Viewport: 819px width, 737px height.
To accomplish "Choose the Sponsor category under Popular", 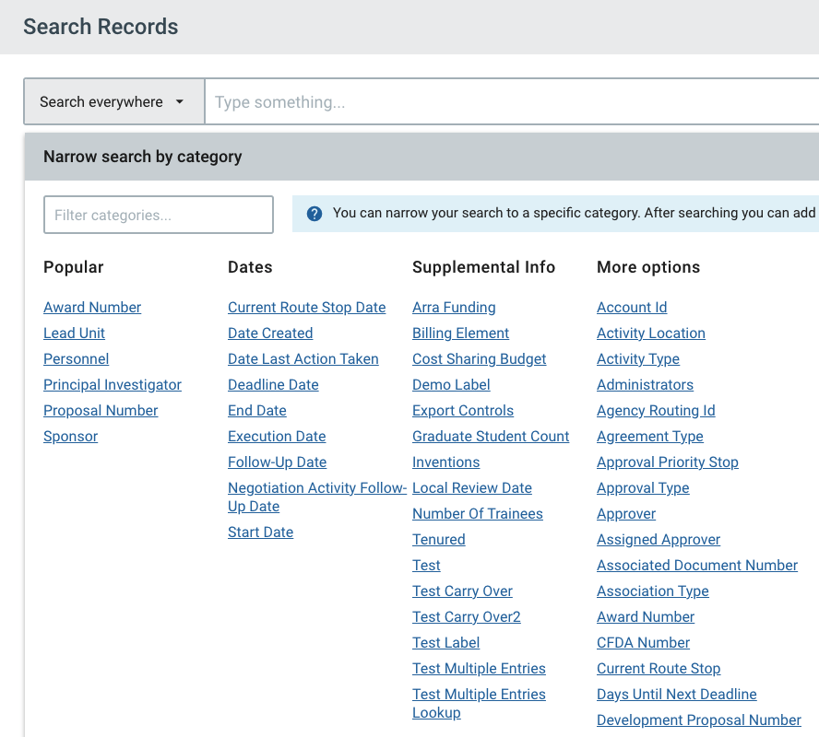I will tap(70, 437).
